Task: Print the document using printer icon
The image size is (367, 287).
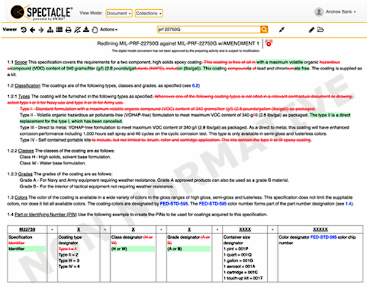Action: pos(68,30)
